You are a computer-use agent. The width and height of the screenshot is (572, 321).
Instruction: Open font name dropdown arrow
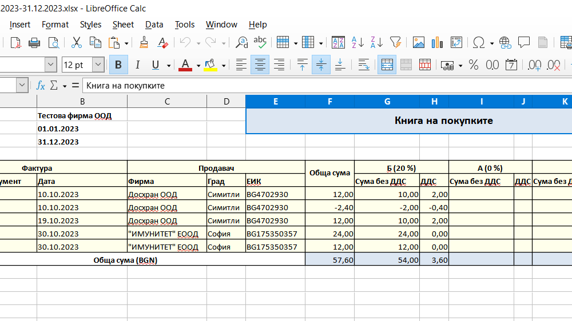tap(51, 65)
